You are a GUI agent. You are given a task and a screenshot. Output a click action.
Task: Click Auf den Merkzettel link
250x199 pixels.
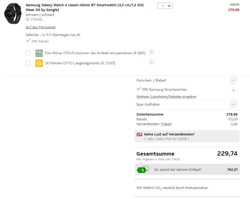[x=41, y=27]
